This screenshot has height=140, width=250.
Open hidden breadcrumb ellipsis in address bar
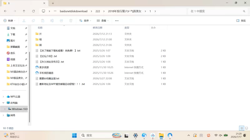pos(55,11)
